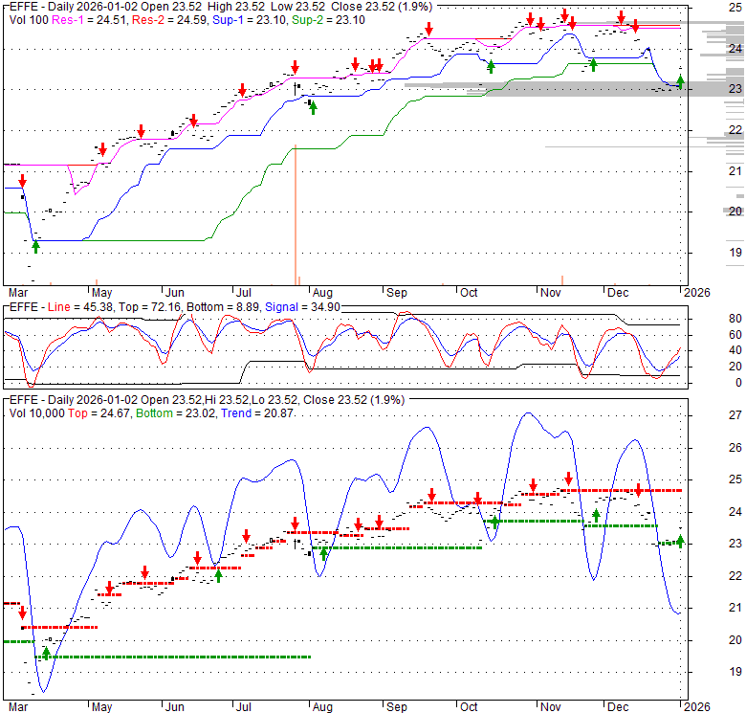Click the 2026 label on the bottom chart time axis
Screen dimensions: 746x713
(x=695, y=707)
